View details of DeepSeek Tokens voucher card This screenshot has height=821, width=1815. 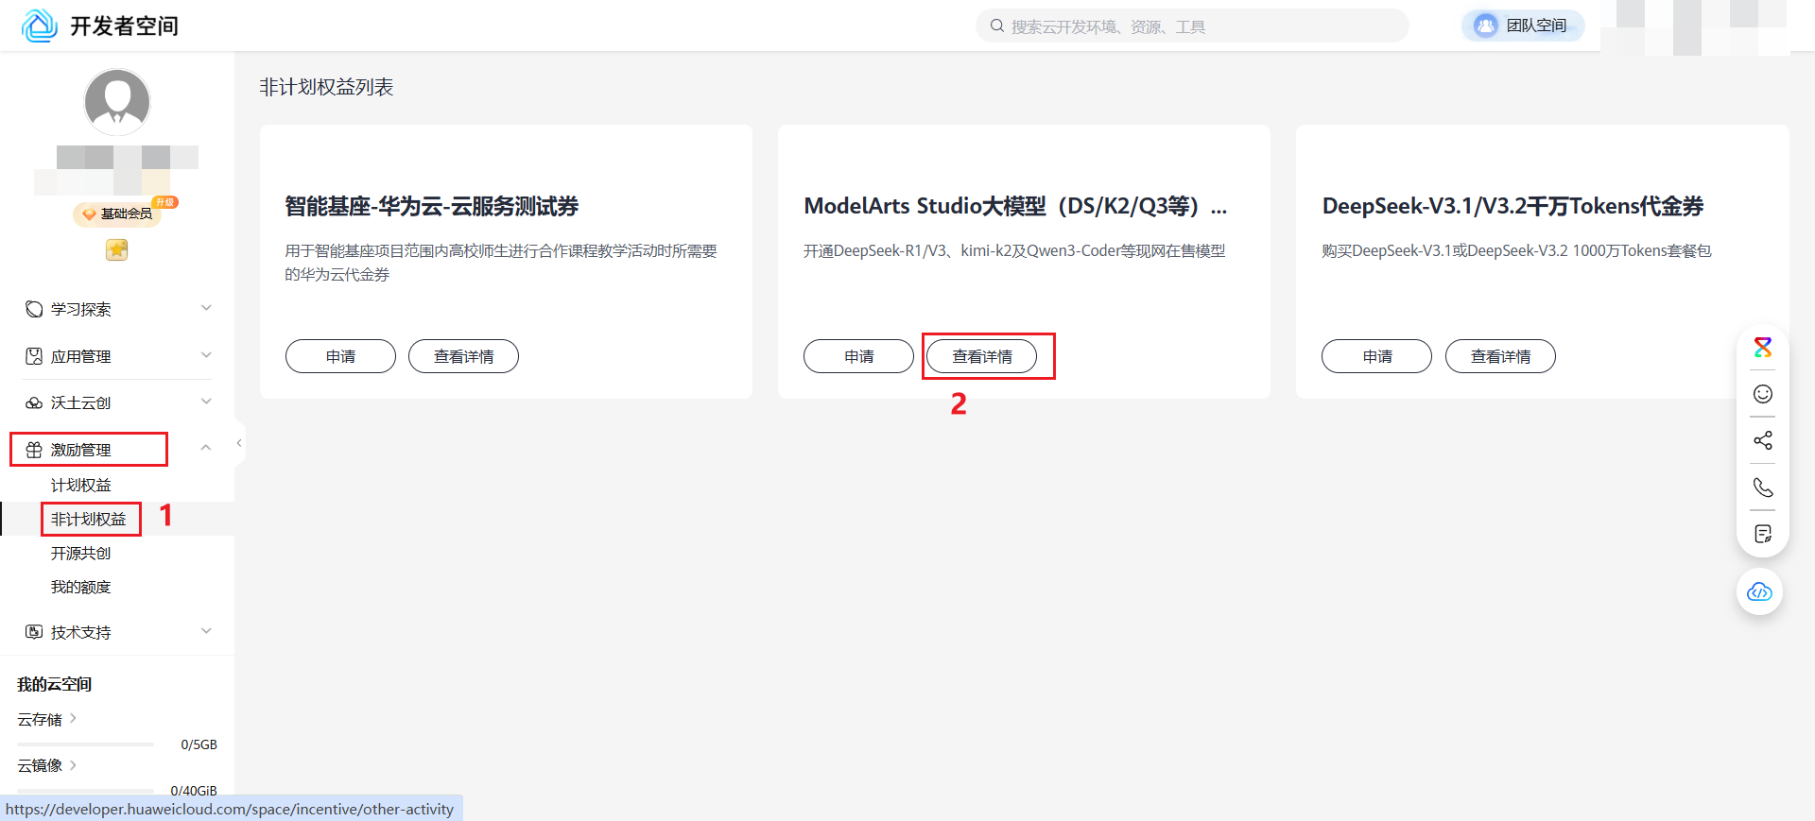coord(1500,356)
